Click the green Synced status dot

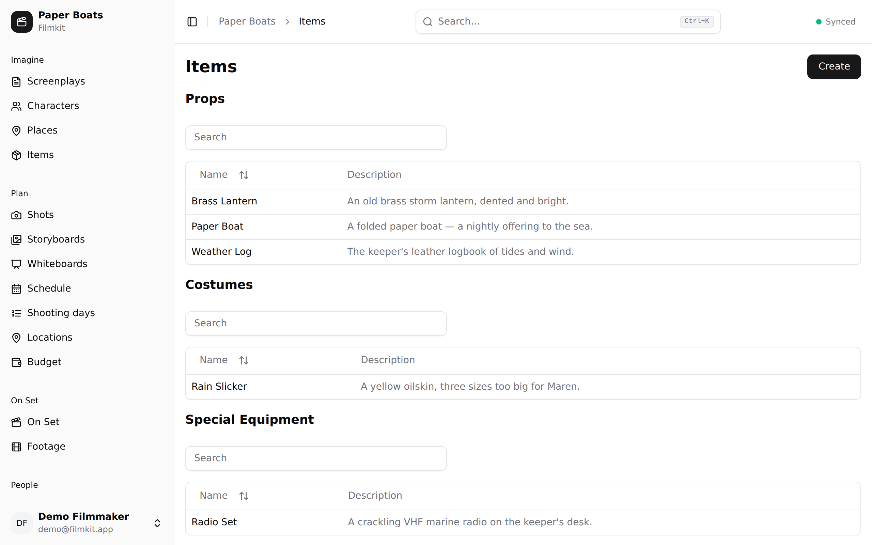click(x=819, y=22)
